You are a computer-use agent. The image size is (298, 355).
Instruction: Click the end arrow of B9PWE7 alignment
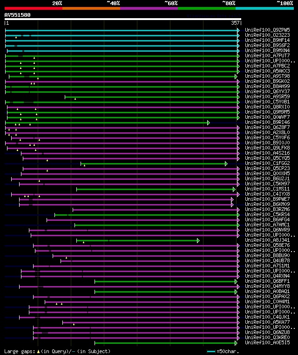[232, 200]
